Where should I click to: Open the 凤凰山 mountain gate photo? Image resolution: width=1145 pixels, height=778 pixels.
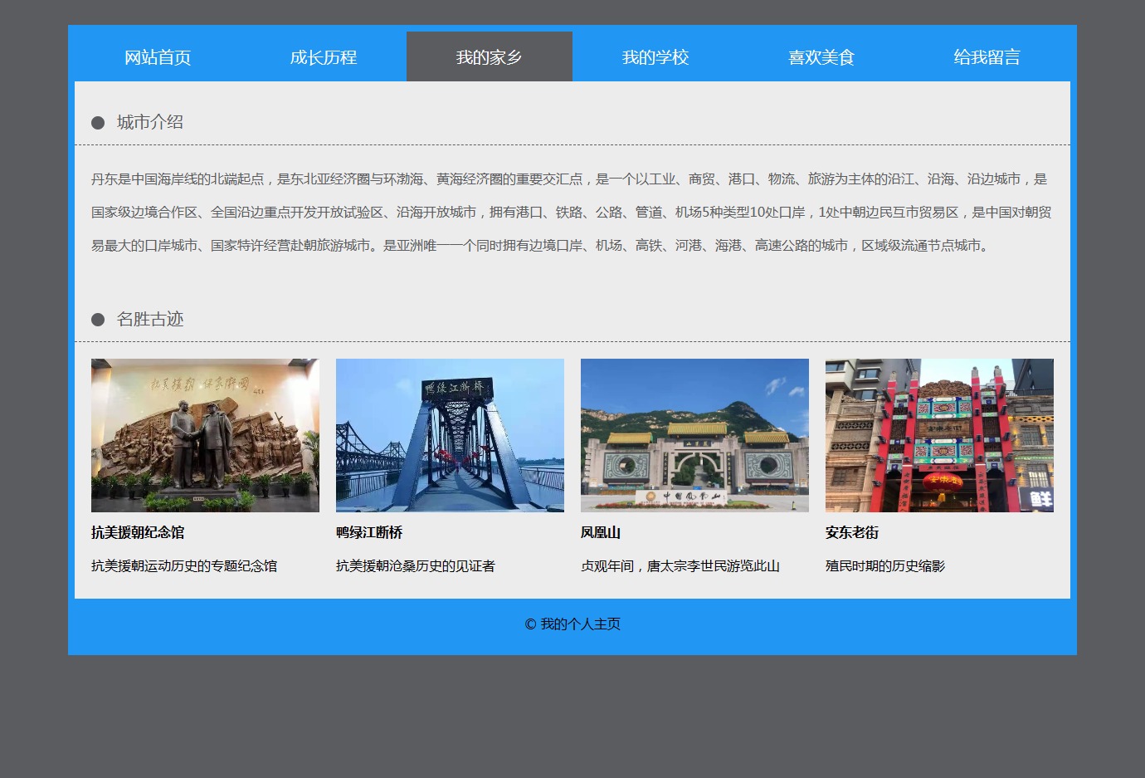[x=694, y=435]
